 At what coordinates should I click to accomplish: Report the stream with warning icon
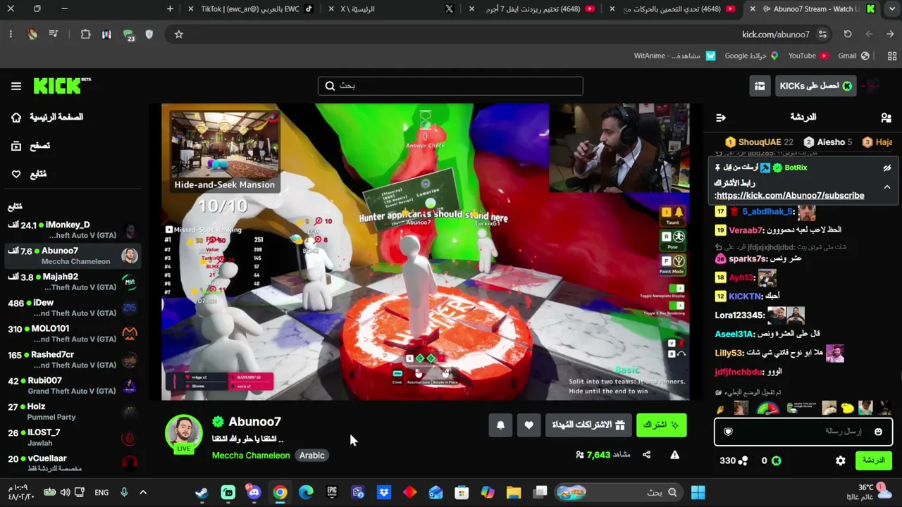tap(674, 455)
